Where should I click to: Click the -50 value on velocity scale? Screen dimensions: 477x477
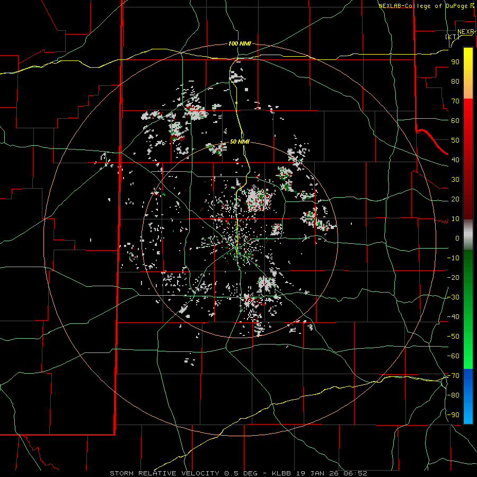[x=453, y=336]
